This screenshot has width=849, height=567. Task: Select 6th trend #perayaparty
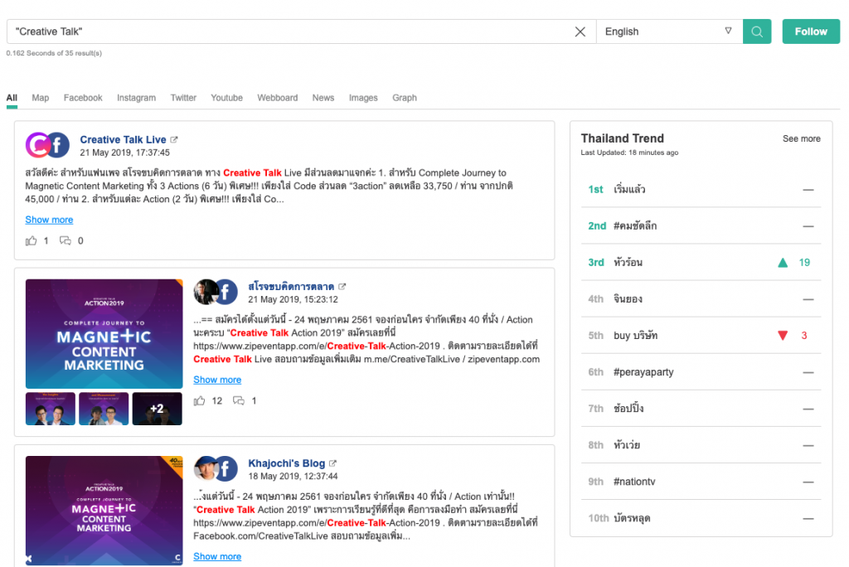click(701, 372)
